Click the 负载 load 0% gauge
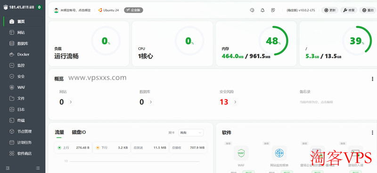377x173 pixels. pyautogui.click(x=106, y=41)
